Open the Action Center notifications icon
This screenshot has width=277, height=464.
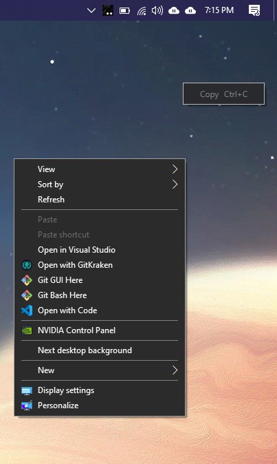(x=254, y=10)
